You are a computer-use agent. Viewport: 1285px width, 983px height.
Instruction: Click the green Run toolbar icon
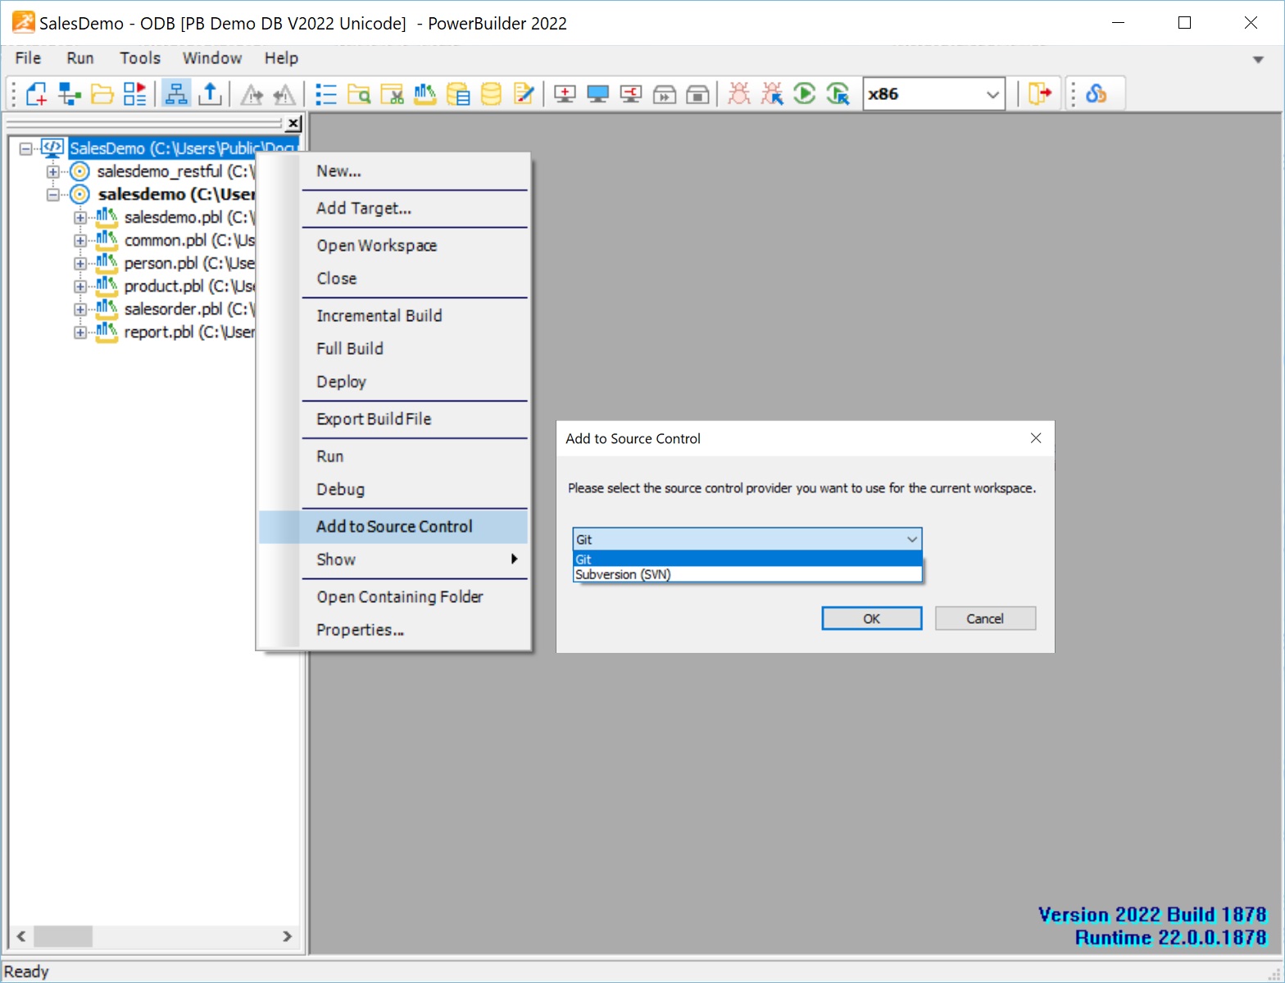tap(805, 94)
